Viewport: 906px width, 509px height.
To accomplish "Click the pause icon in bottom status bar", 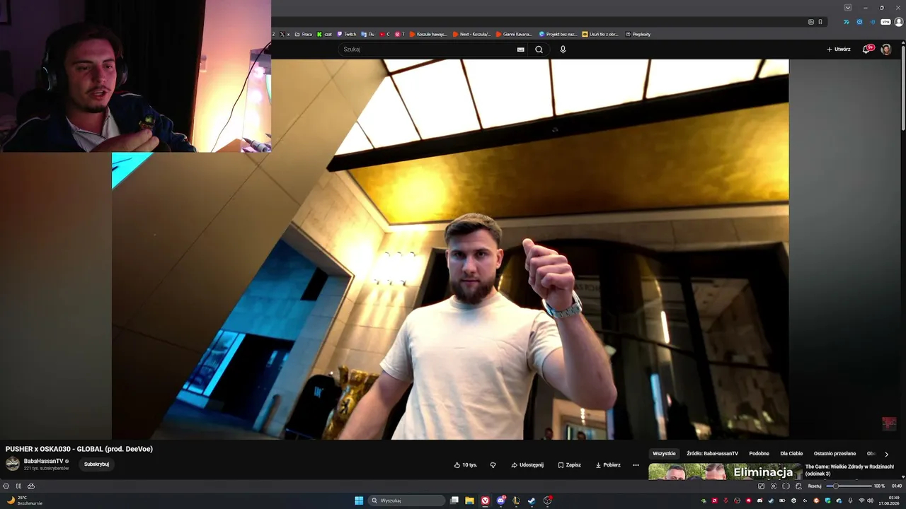I will tap(18, 486).
